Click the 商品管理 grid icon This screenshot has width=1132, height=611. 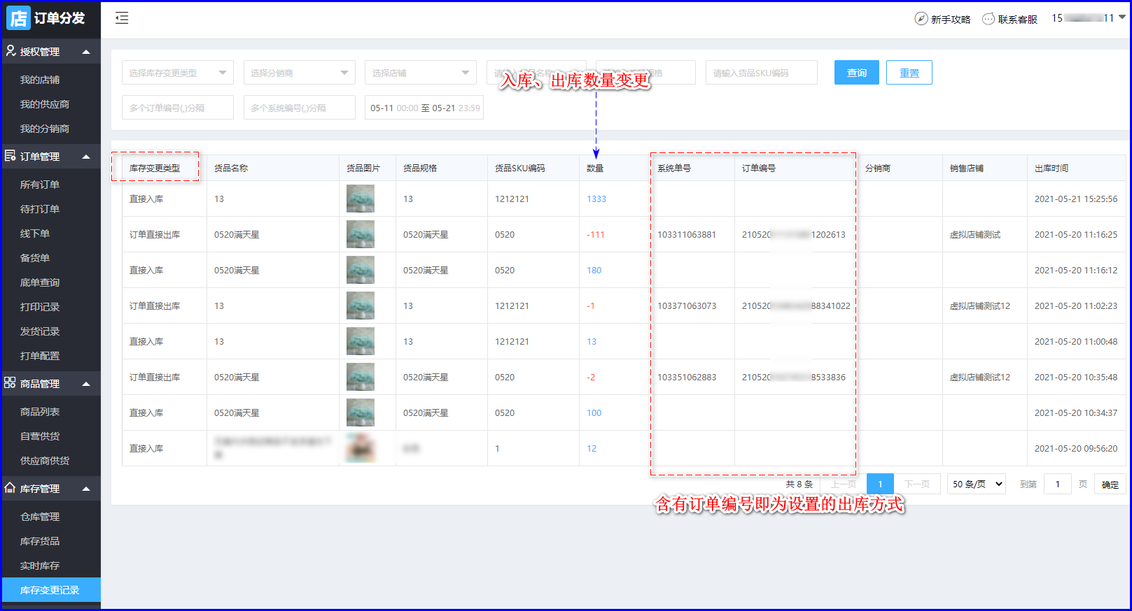pos(11,383)
